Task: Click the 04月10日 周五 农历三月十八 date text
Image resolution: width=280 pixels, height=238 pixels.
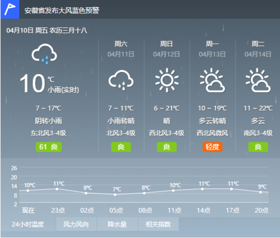Action: tap(47, 30)
